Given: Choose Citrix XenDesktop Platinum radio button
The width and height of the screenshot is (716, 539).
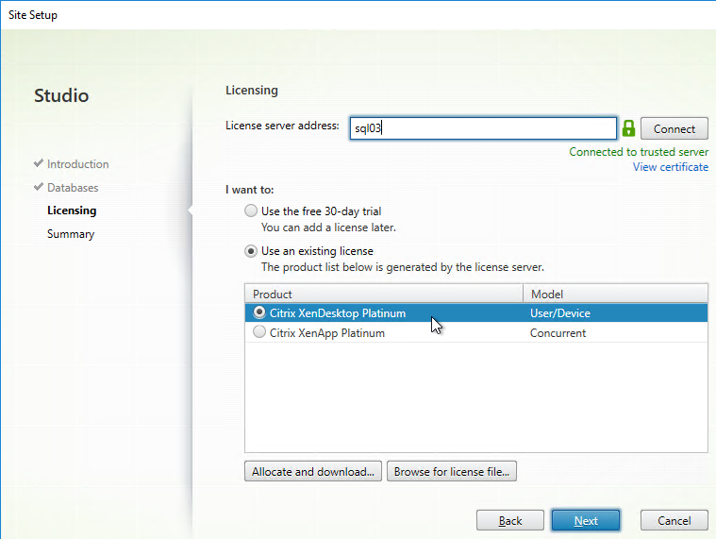Looking at the screenshot, I should point(259,312).
